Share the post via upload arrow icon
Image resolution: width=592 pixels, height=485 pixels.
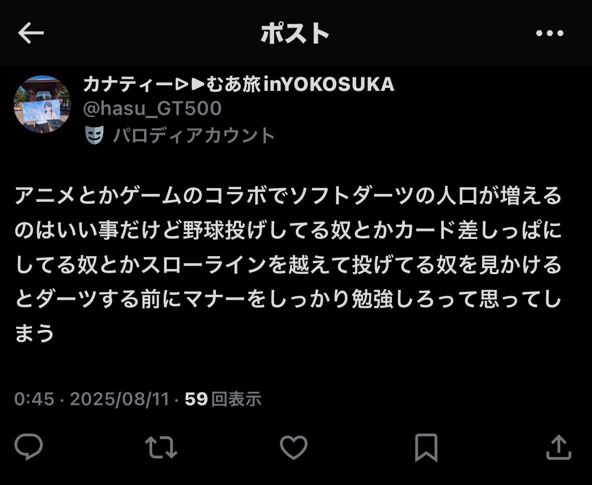coord(559,447)
